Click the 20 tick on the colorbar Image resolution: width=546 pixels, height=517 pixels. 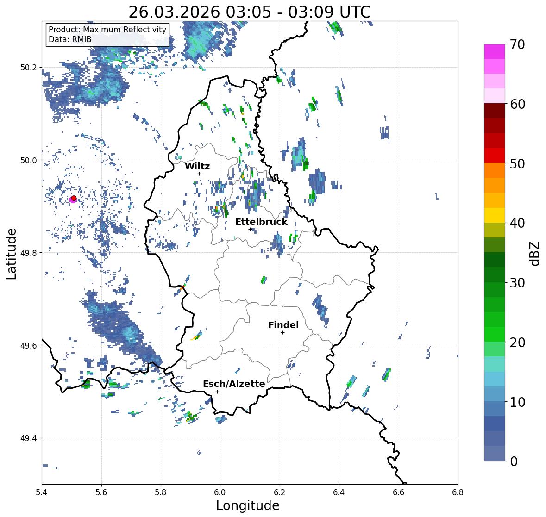coord(517,343)
